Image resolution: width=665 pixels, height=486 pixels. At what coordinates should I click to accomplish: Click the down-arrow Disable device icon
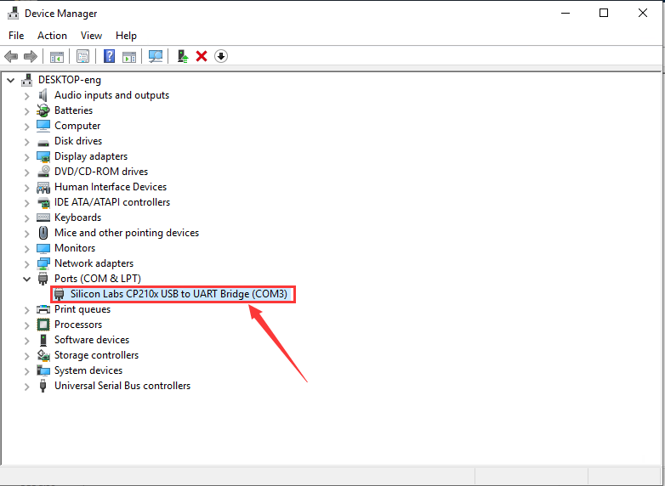click(x=221, y=56)
